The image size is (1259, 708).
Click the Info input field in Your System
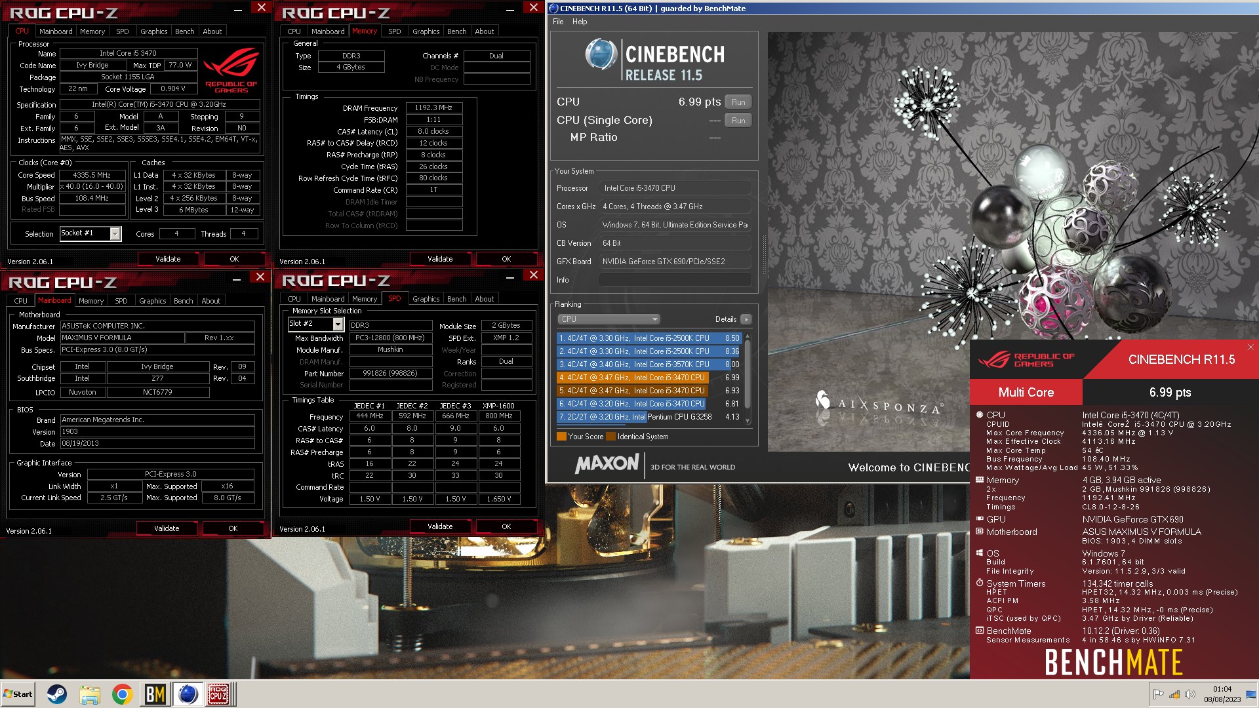click(675, 280)
